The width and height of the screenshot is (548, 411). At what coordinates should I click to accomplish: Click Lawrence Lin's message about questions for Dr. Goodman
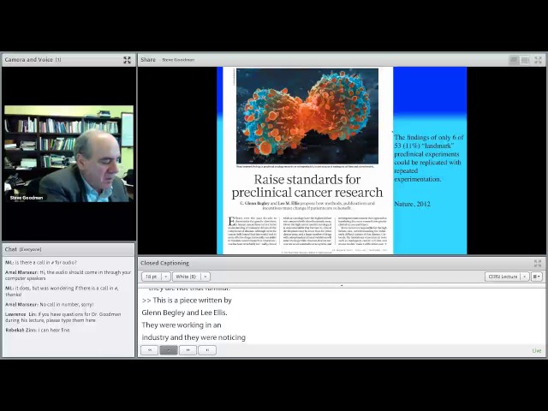(63, 318)
